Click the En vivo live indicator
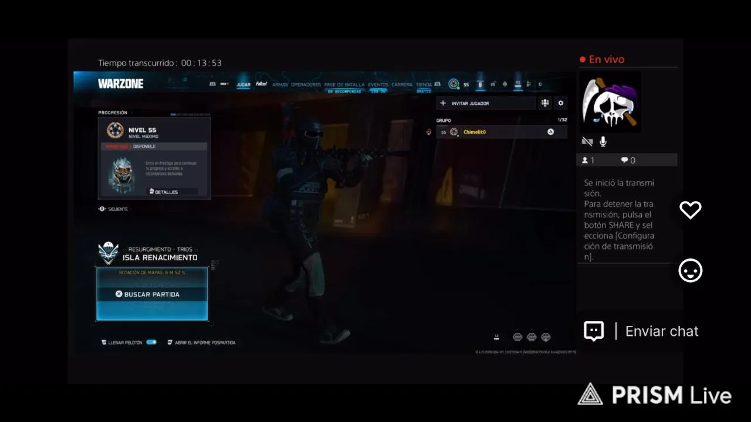The height and width of the screenshot is (422, 751). tap(602, 59)
